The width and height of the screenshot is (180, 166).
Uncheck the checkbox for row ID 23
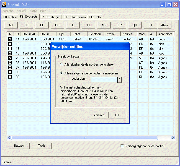(x=10, y=58)
